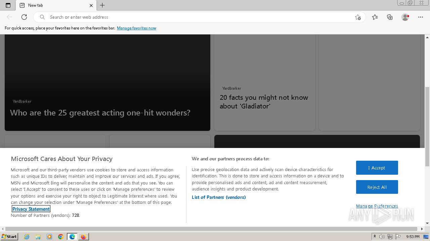
Task: Restore down the browser window
Action: coord(410,3)
